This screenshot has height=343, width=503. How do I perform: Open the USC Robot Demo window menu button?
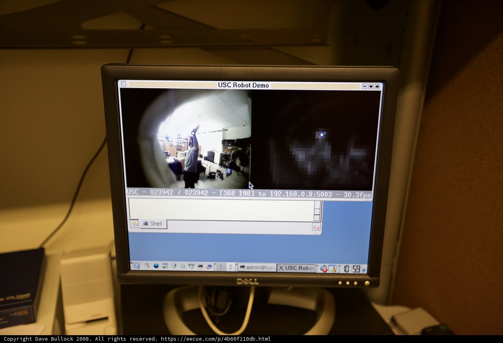click(123, 83)
